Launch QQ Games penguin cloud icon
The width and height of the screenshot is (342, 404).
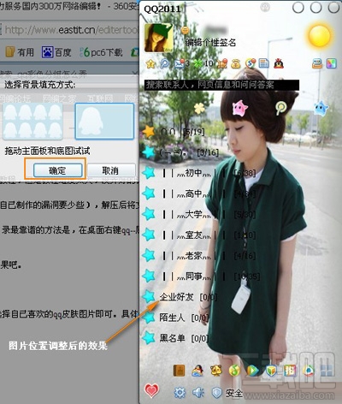click(198, 371)
